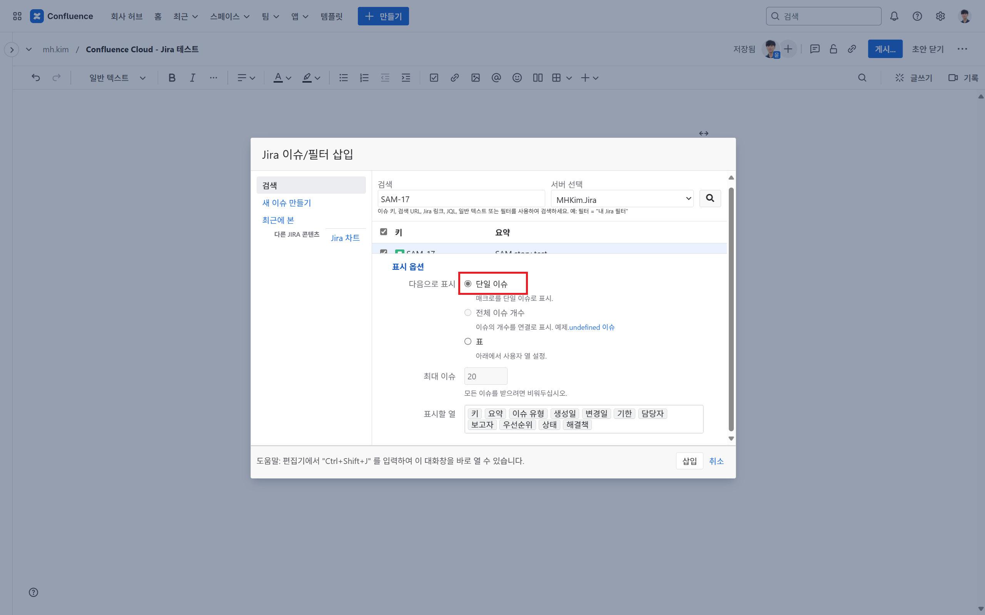Open the 팀 menu
This screenshot has width=985, height=615.
[x=270, y=16]
